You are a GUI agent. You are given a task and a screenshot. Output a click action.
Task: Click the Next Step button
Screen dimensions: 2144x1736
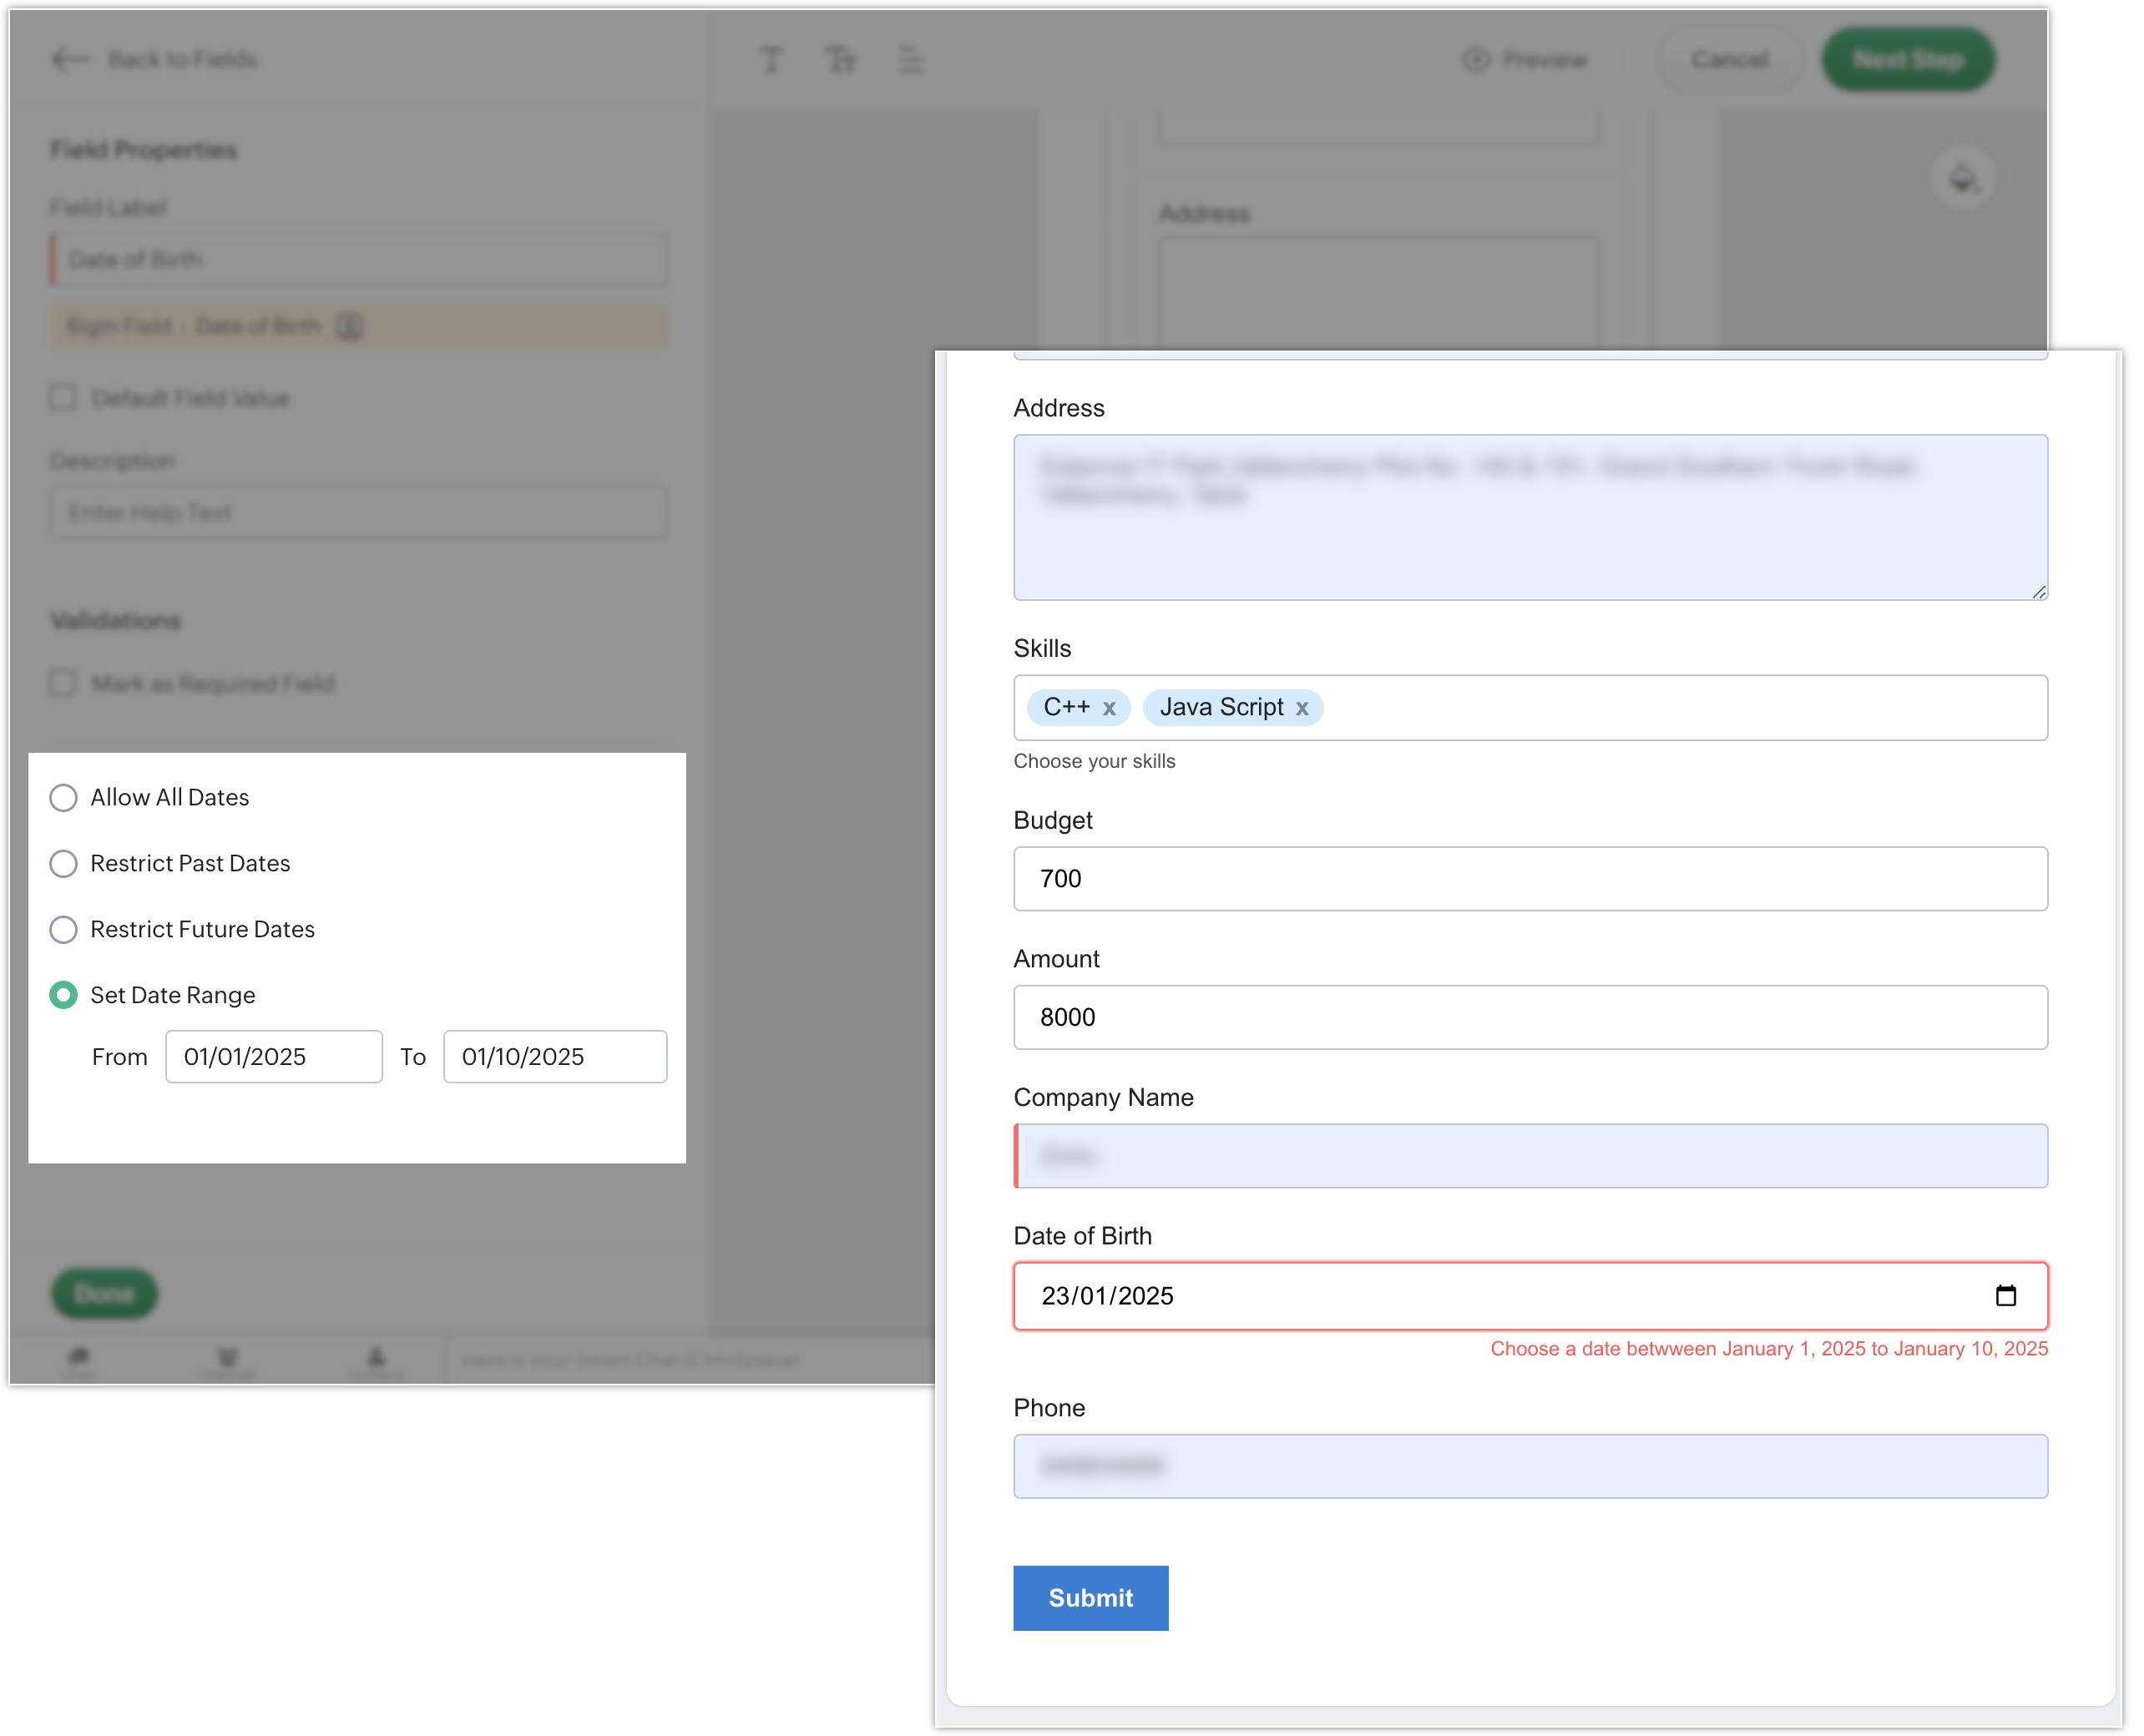coord(1907,60)
